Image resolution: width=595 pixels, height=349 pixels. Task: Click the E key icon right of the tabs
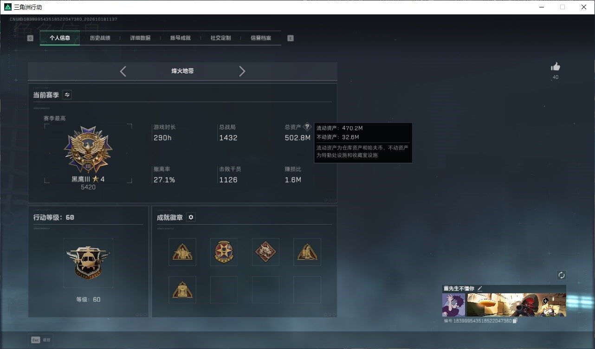[291, 39]
